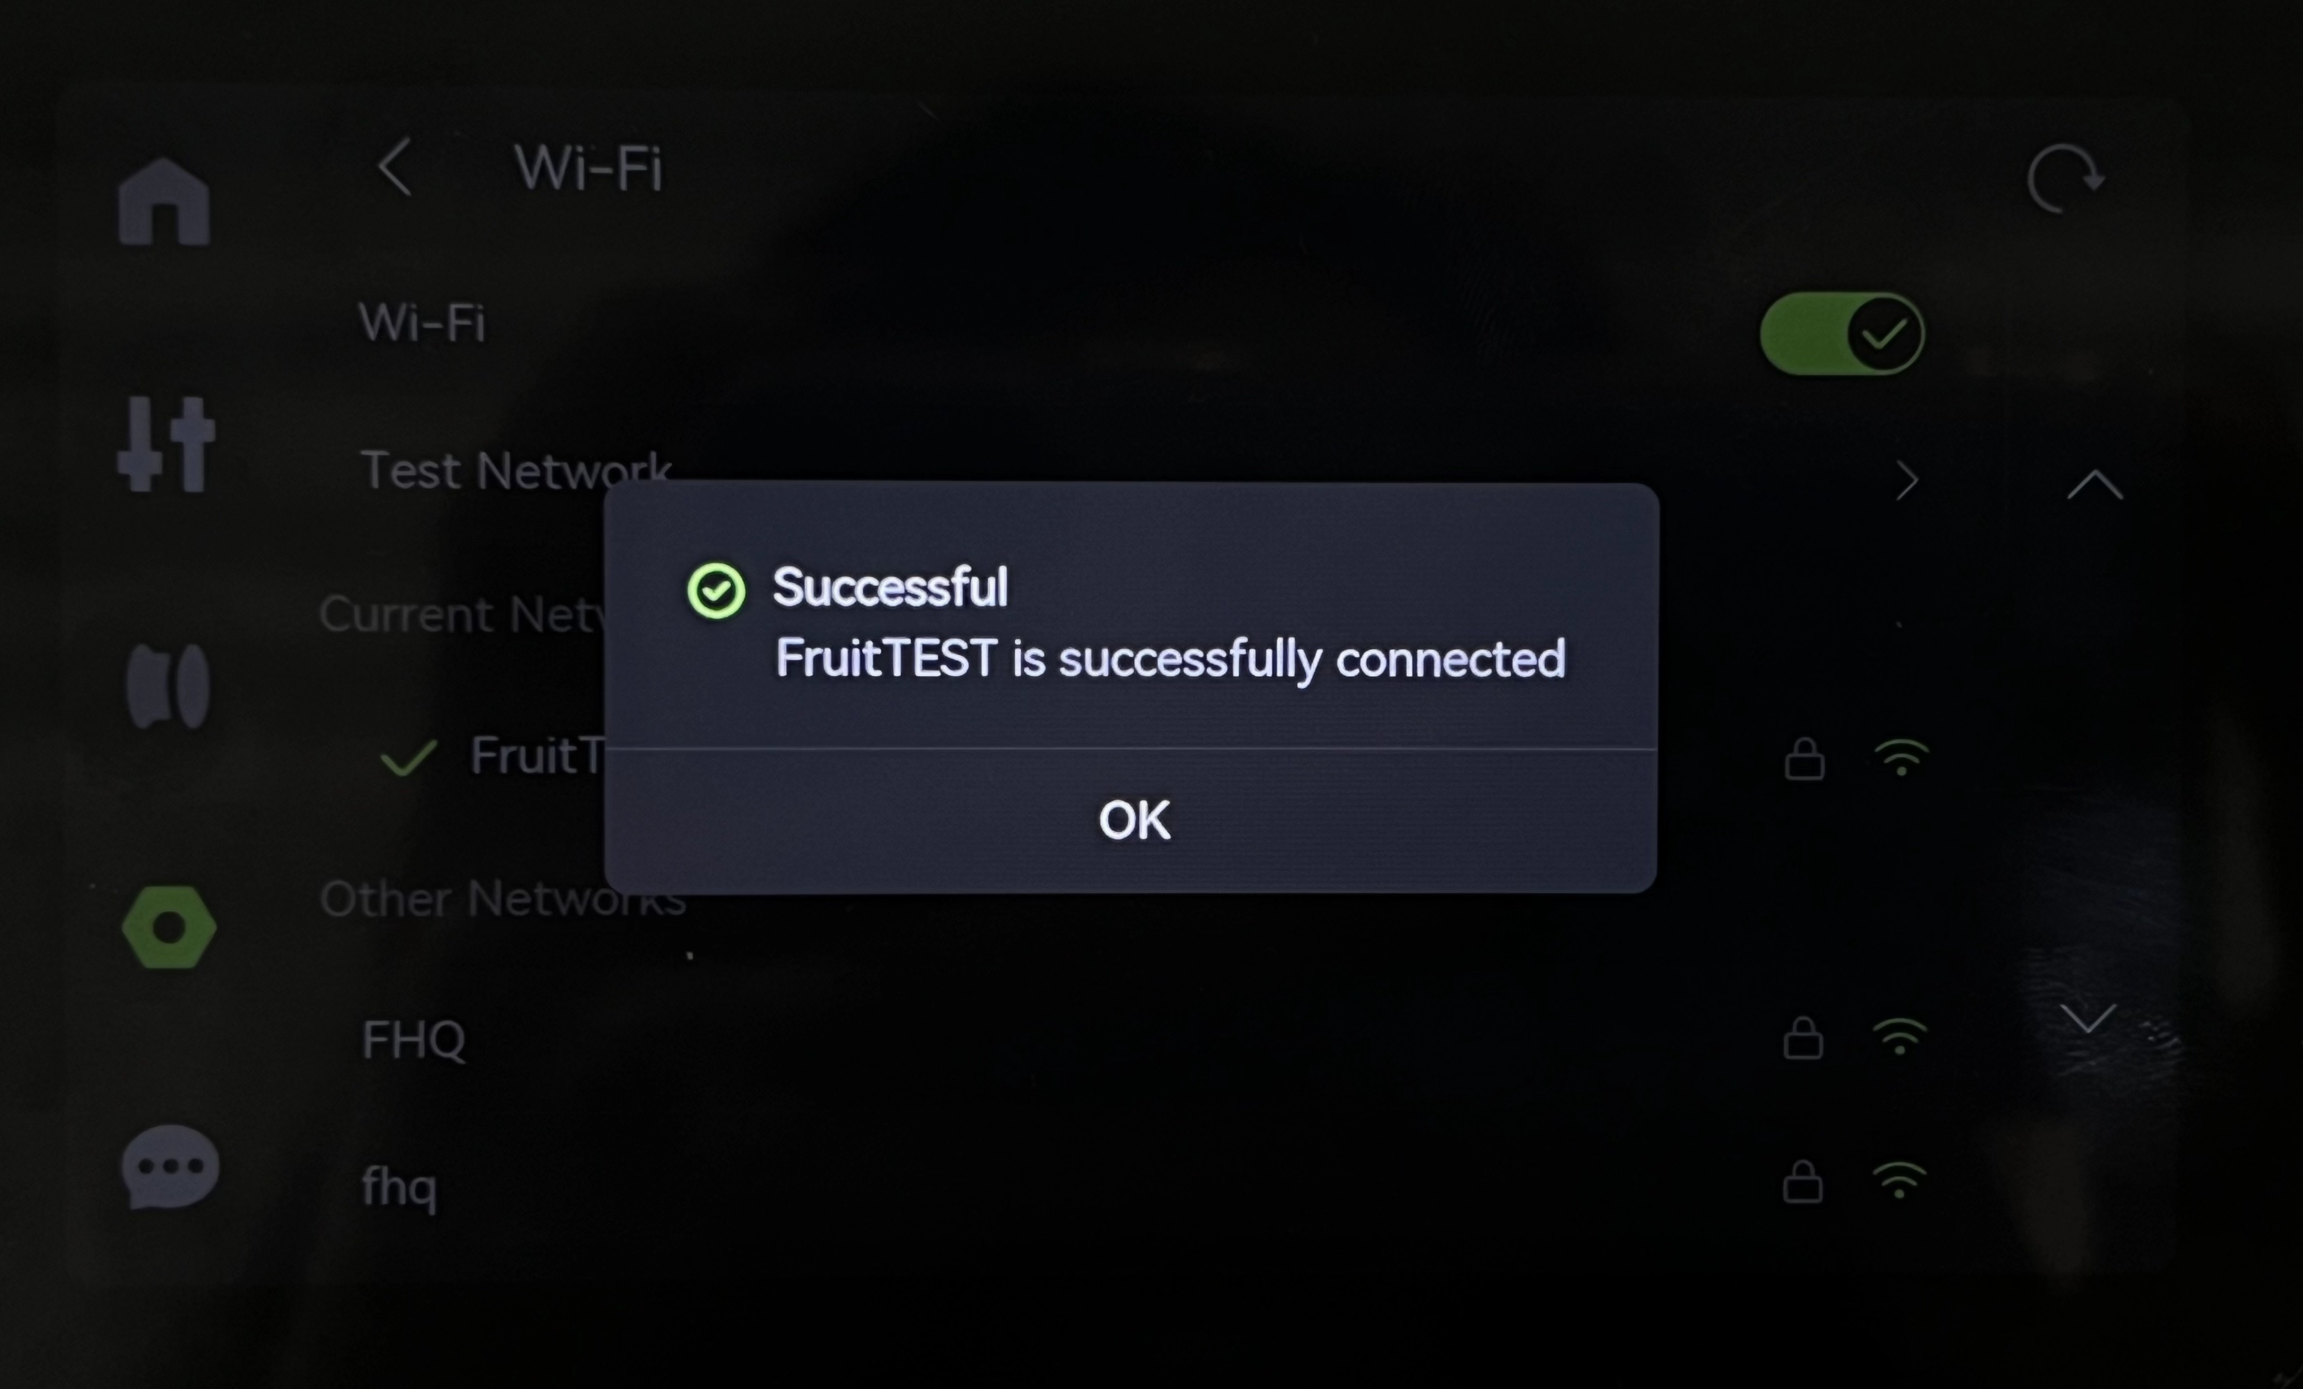This screenshot has width=2303, height=1389.
Task: Toggle the Wi-Fi switch off
Action: pos(1841,334)
